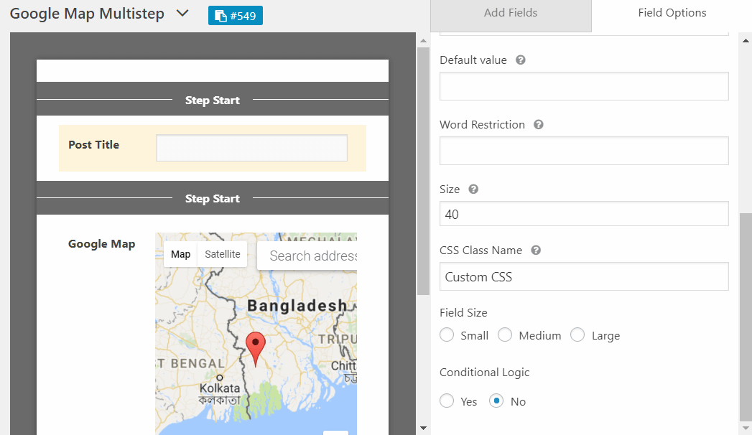The height and width of the screenshot is (435, 752).
Task: Show help for CSS Class Name
Action: pos(536,250)
